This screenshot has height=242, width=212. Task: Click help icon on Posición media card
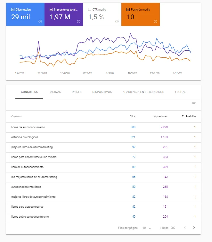[x=155, y=21]
